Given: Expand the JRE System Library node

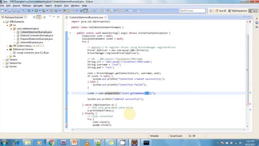Looking at the screenshot, I should point(7,46).
